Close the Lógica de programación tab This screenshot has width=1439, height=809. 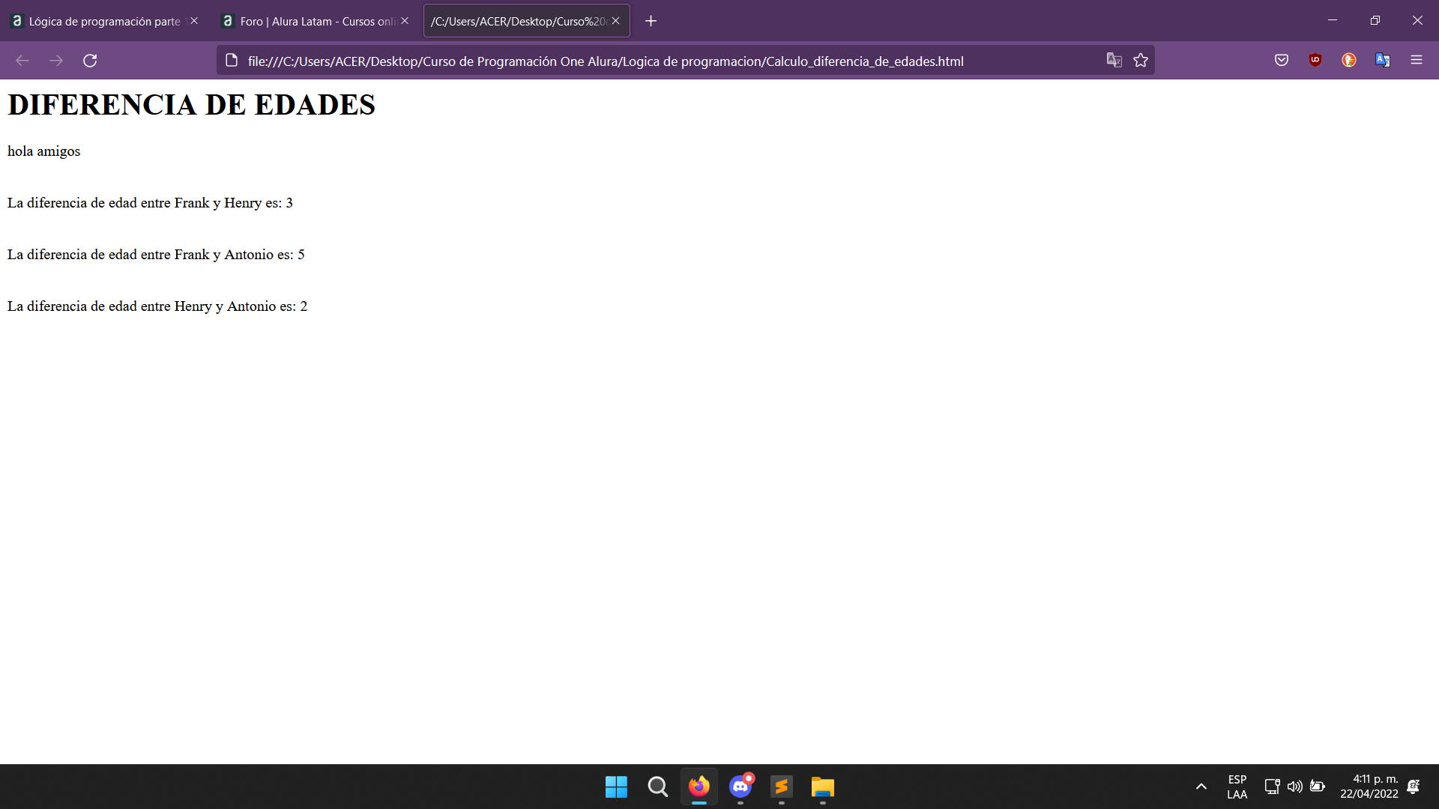coord(194,21)
